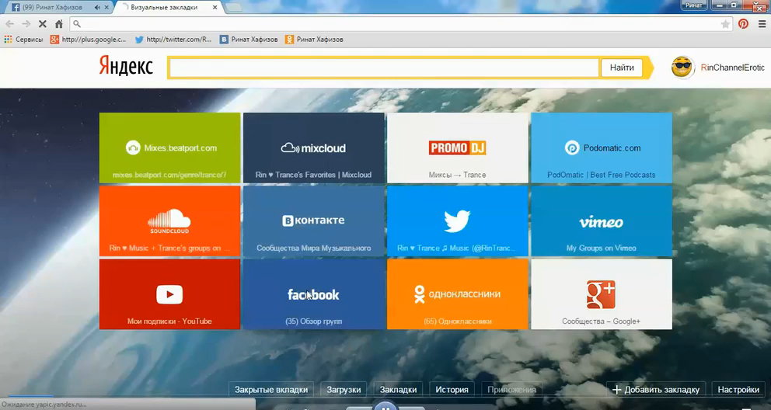The width and height of the screenshot is (771, 410).
Task: Open the PROMO DJ bookmark tile
Action: 457,148
